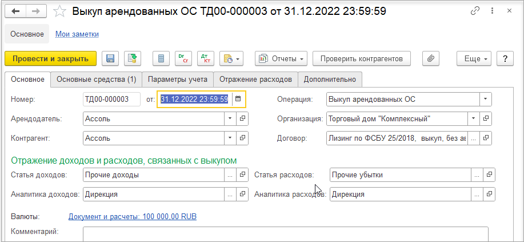
Task: Add document to favorites star icon
Action: tap(60, 11)
